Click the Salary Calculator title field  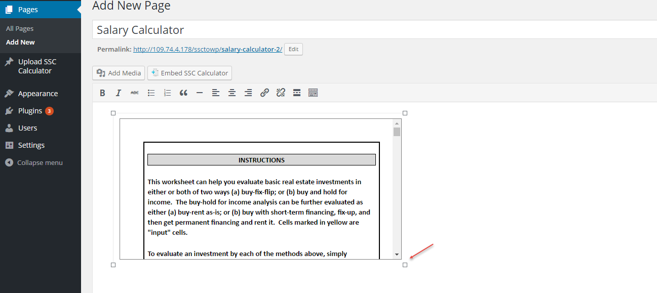(x=374, y=30)
